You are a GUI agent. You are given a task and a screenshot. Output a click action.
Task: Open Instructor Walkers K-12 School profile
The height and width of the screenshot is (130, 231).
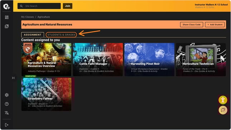point(211,6)
